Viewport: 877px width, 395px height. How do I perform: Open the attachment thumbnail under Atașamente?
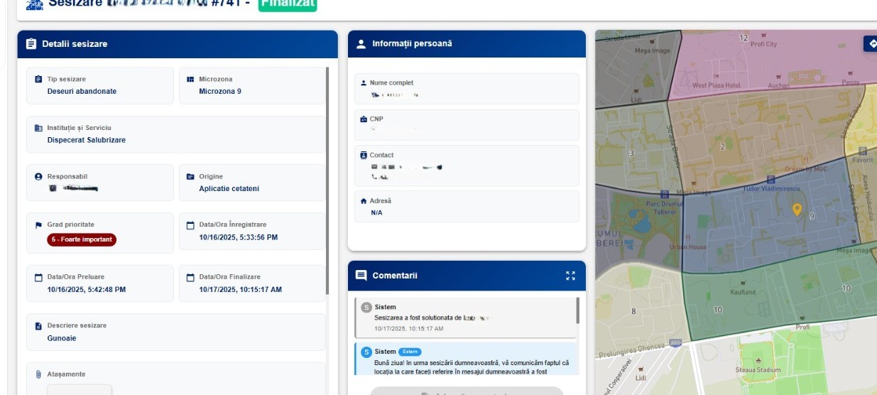pos(80,389)
